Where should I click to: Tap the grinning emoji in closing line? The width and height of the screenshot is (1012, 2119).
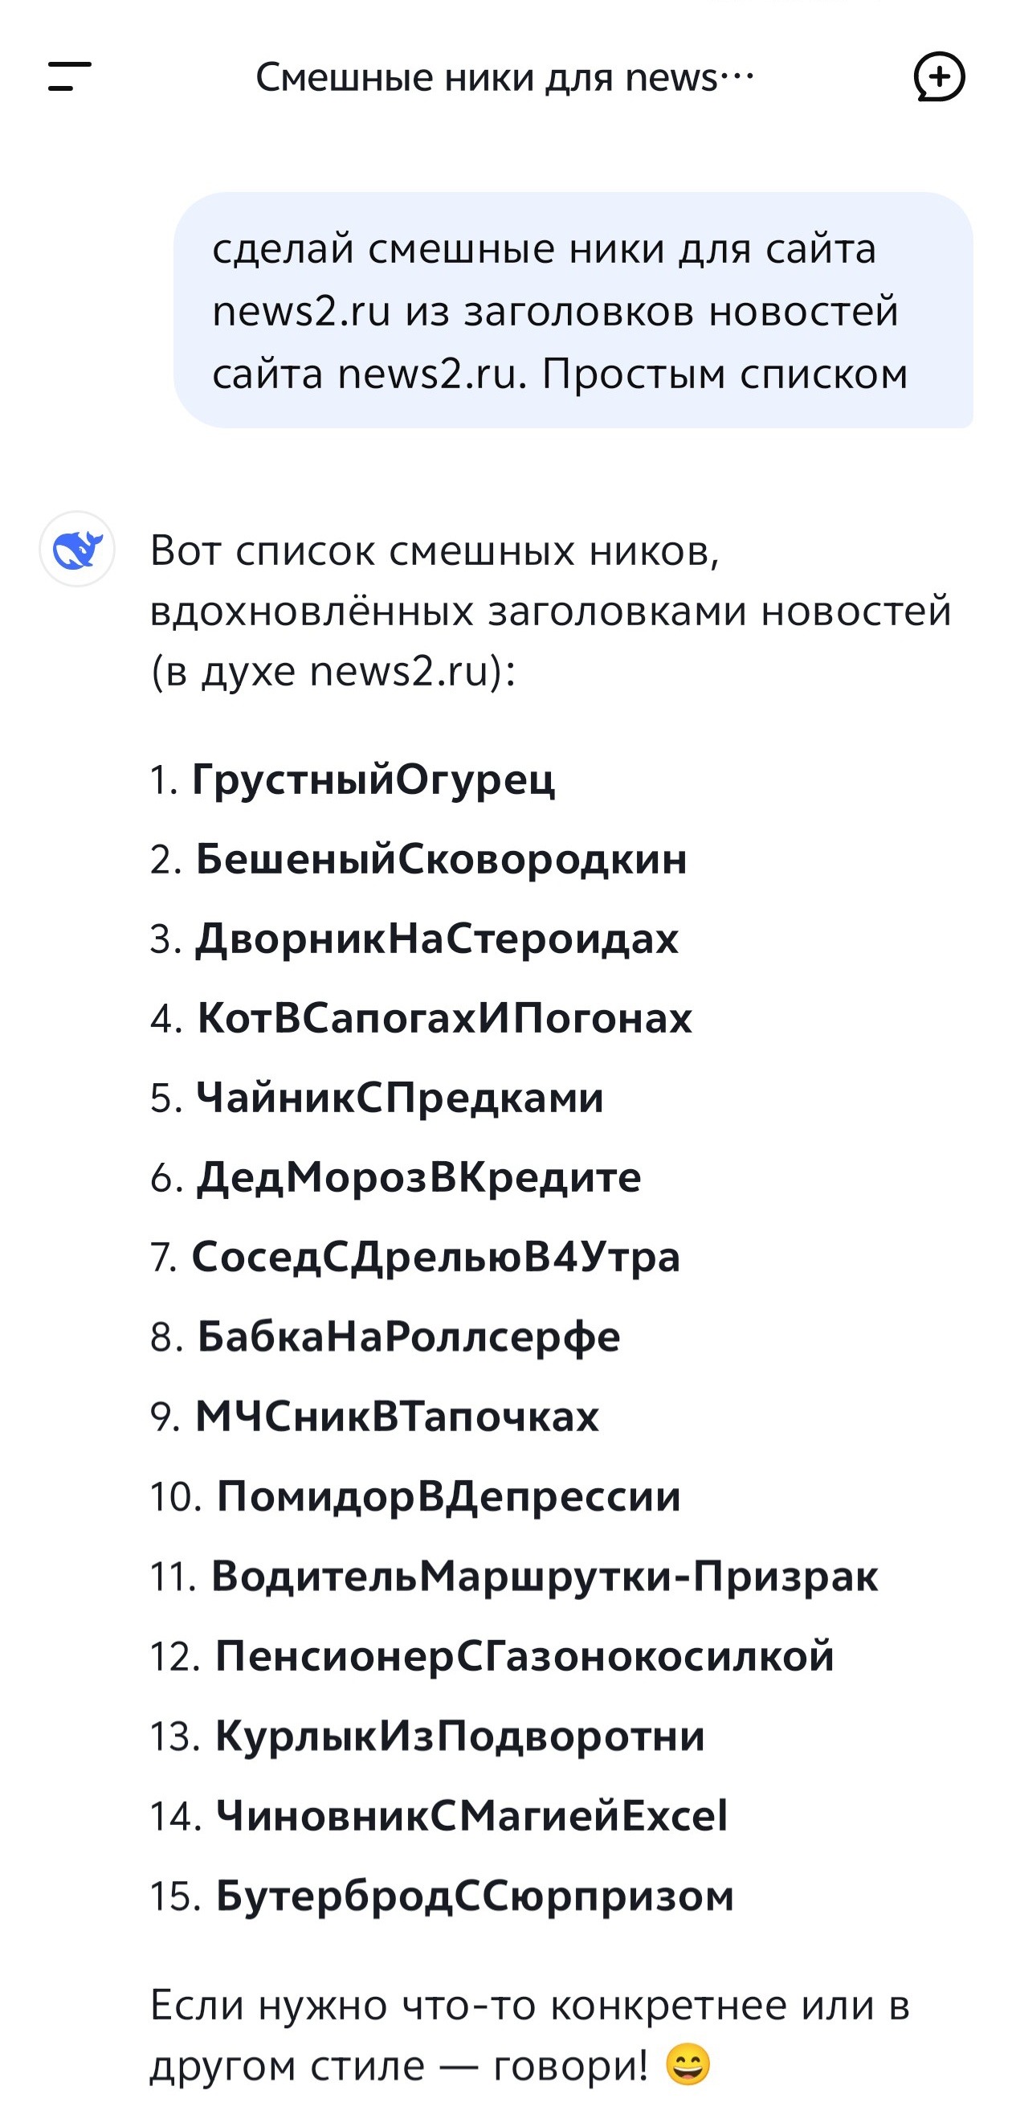tap(688, 2065)
